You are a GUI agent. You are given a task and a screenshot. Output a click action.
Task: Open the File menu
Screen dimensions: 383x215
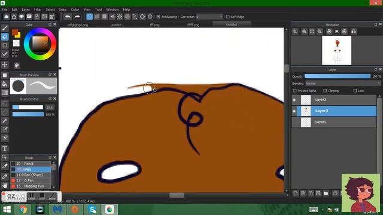coord(5,10)
